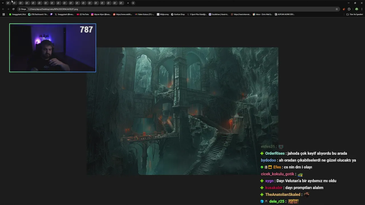Open the Chrome three-dot menu
365x205 pixels.
[x=362, y=9]
